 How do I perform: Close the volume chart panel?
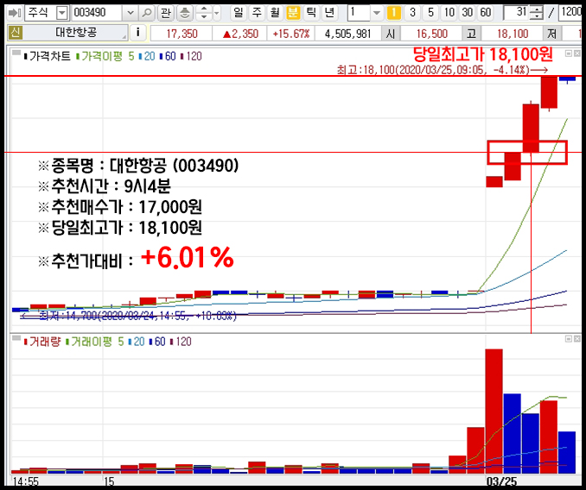click(577, 338)
